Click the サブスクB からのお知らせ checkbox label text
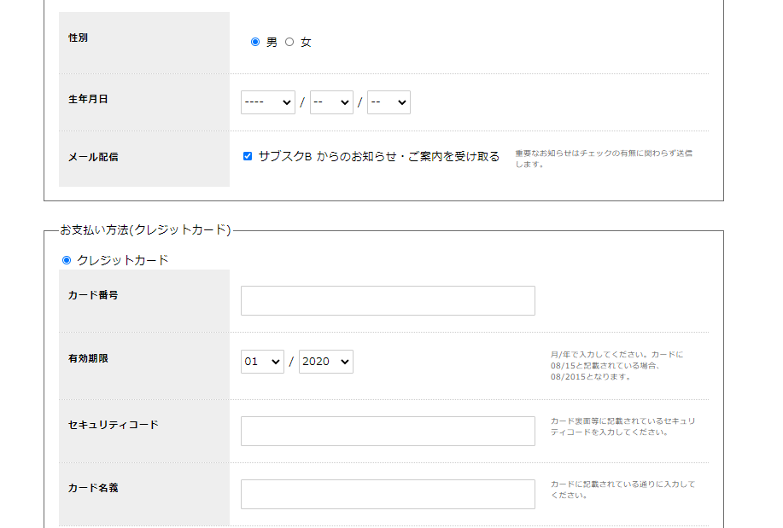This screenshot has width=783, height=528. click(378, 156)
